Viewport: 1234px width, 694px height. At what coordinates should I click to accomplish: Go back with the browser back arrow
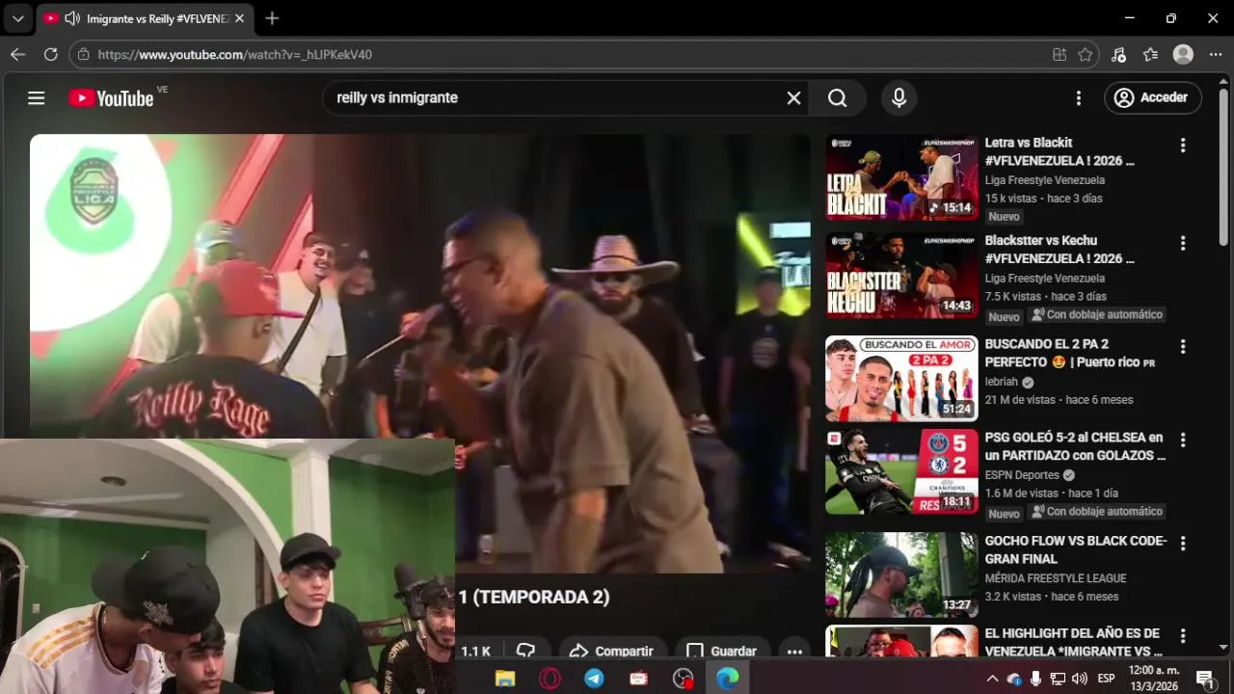(x=17, y=55)
